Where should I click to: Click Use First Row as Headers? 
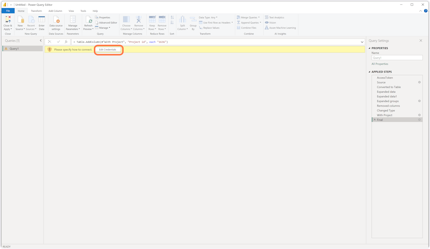pyautogui.click(x=216, y=23)
